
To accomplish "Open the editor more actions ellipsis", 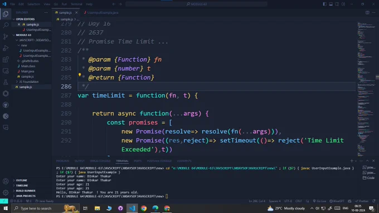I will 373,13.
